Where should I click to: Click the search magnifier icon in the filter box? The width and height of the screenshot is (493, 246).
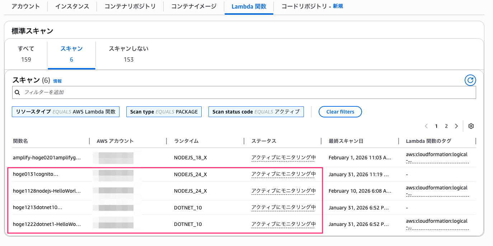(18, 92)
